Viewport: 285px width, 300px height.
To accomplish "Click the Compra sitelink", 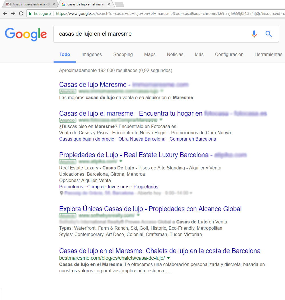I will (x=95, y=187).
